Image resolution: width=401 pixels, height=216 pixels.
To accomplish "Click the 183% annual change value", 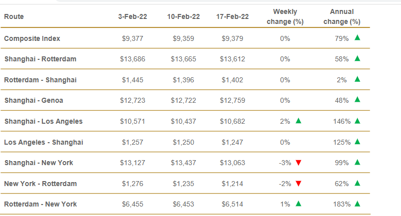I will click(x=342, y=205).
